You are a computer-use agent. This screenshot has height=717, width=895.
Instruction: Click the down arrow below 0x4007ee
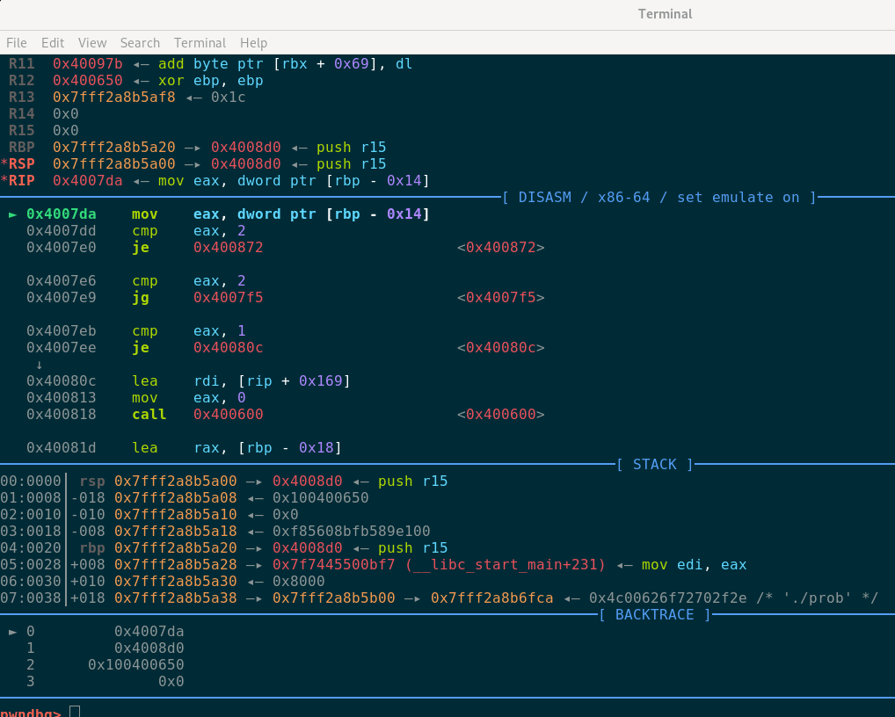39,365
